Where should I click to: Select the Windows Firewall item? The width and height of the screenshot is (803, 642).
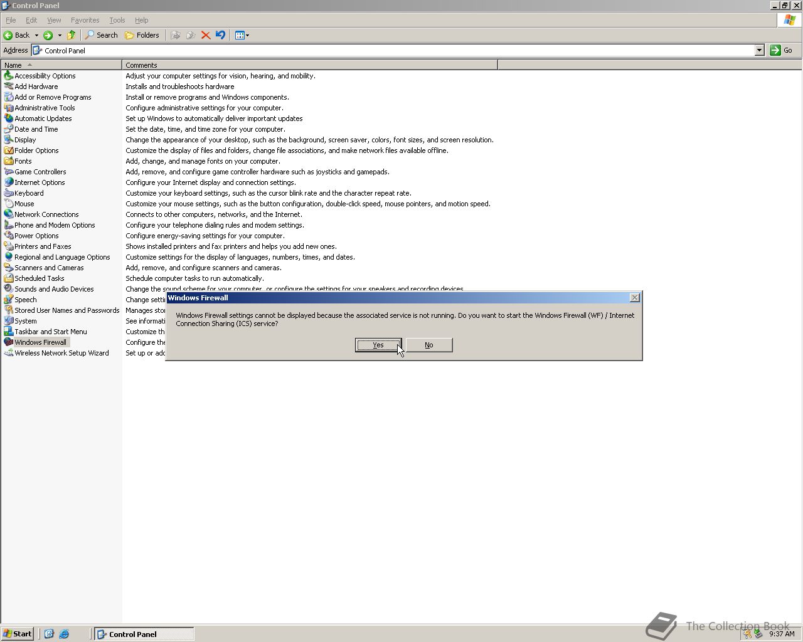(x=40, y=342)
